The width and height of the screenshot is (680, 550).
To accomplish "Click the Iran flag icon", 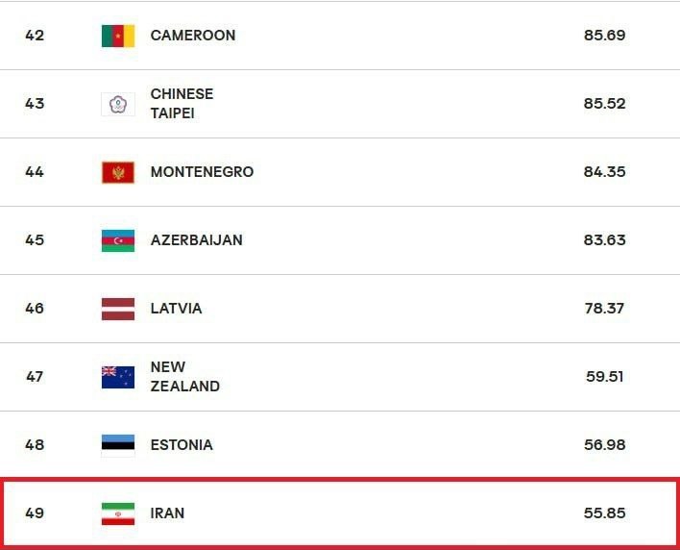I will (x=118, y=513).
